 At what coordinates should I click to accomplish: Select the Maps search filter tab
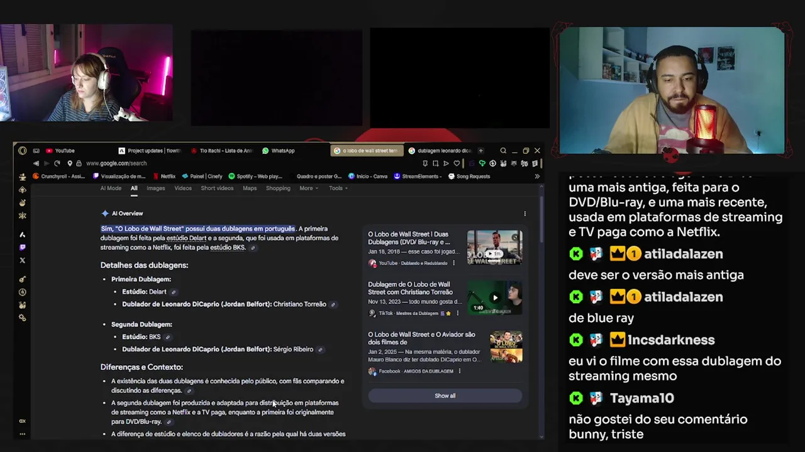pyautogui.click(x=250, y=188)
